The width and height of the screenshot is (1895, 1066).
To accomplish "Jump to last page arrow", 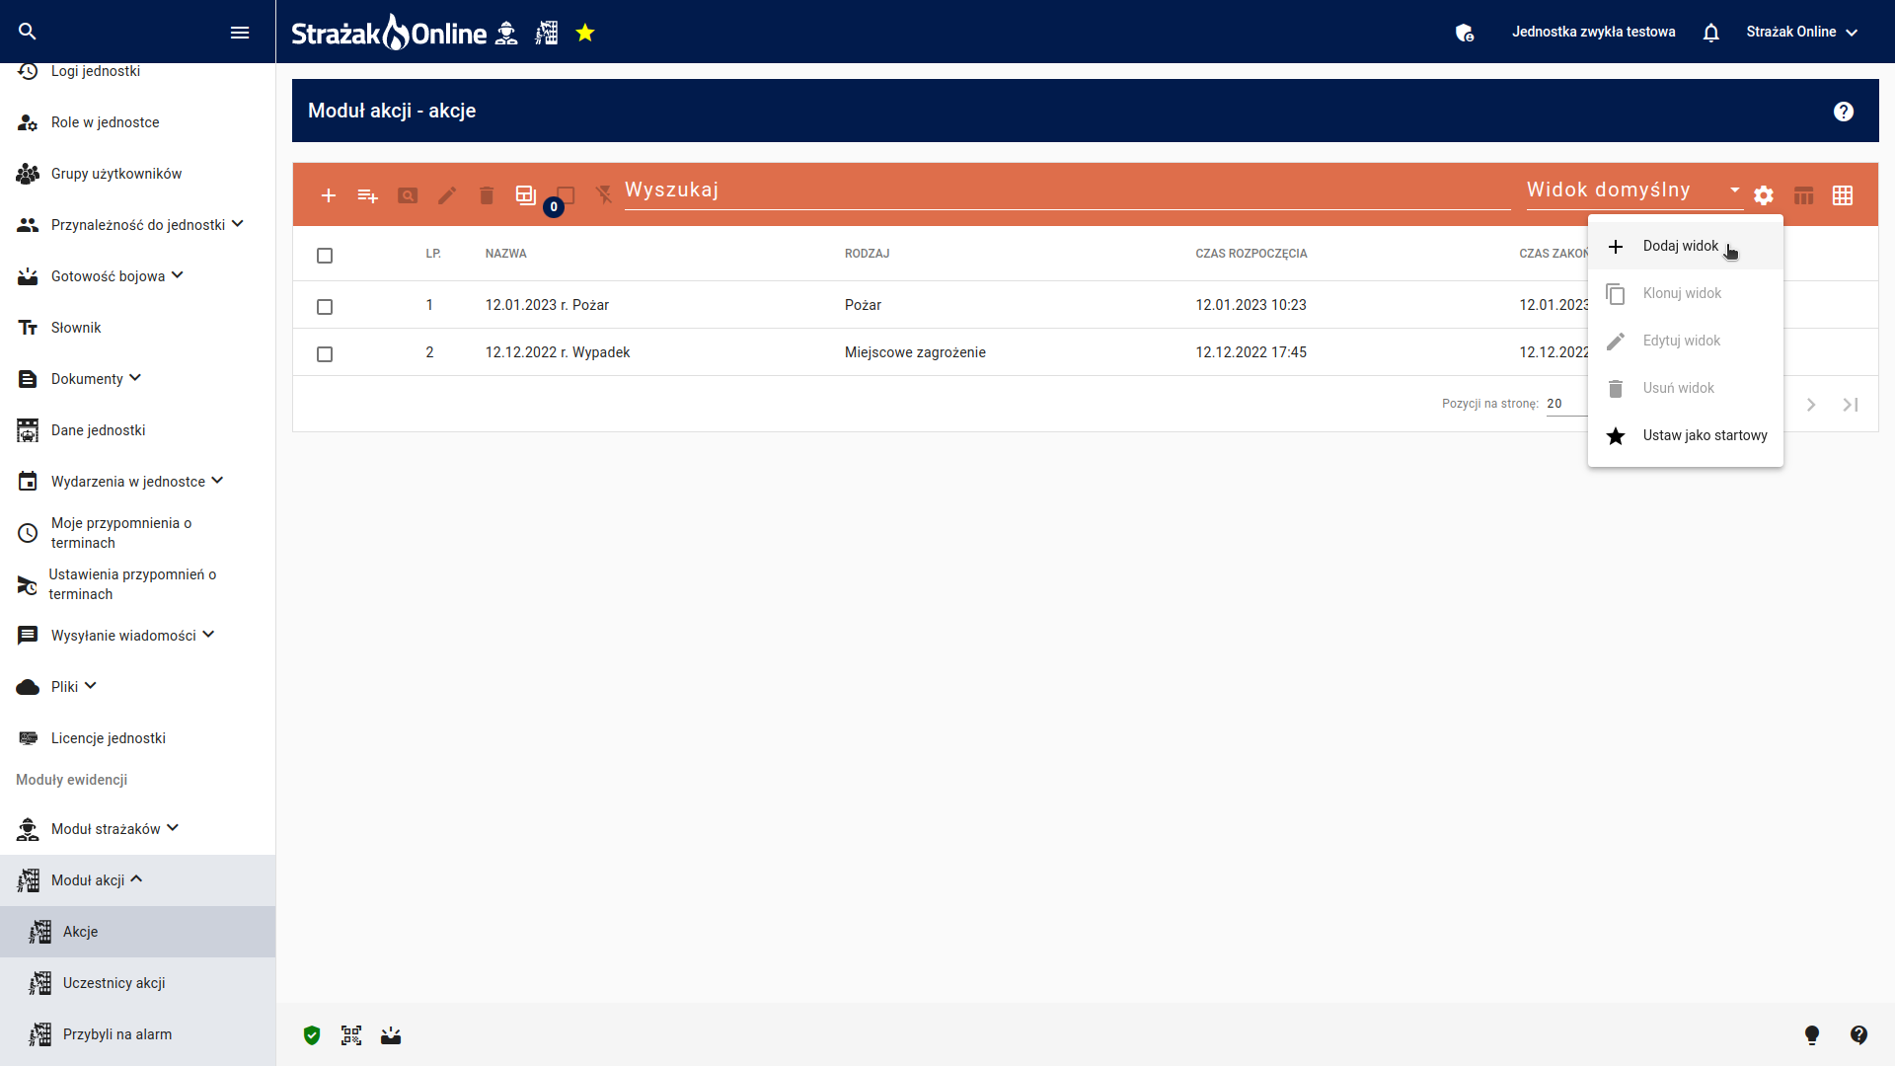I will (1851, 405).
